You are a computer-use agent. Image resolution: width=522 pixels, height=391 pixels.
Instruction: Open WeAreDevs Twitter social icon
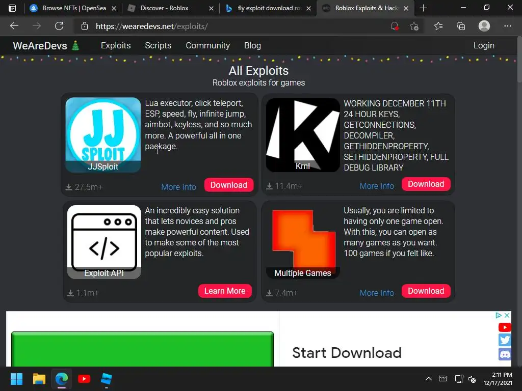pyautogui.click(x=505, y=340)
